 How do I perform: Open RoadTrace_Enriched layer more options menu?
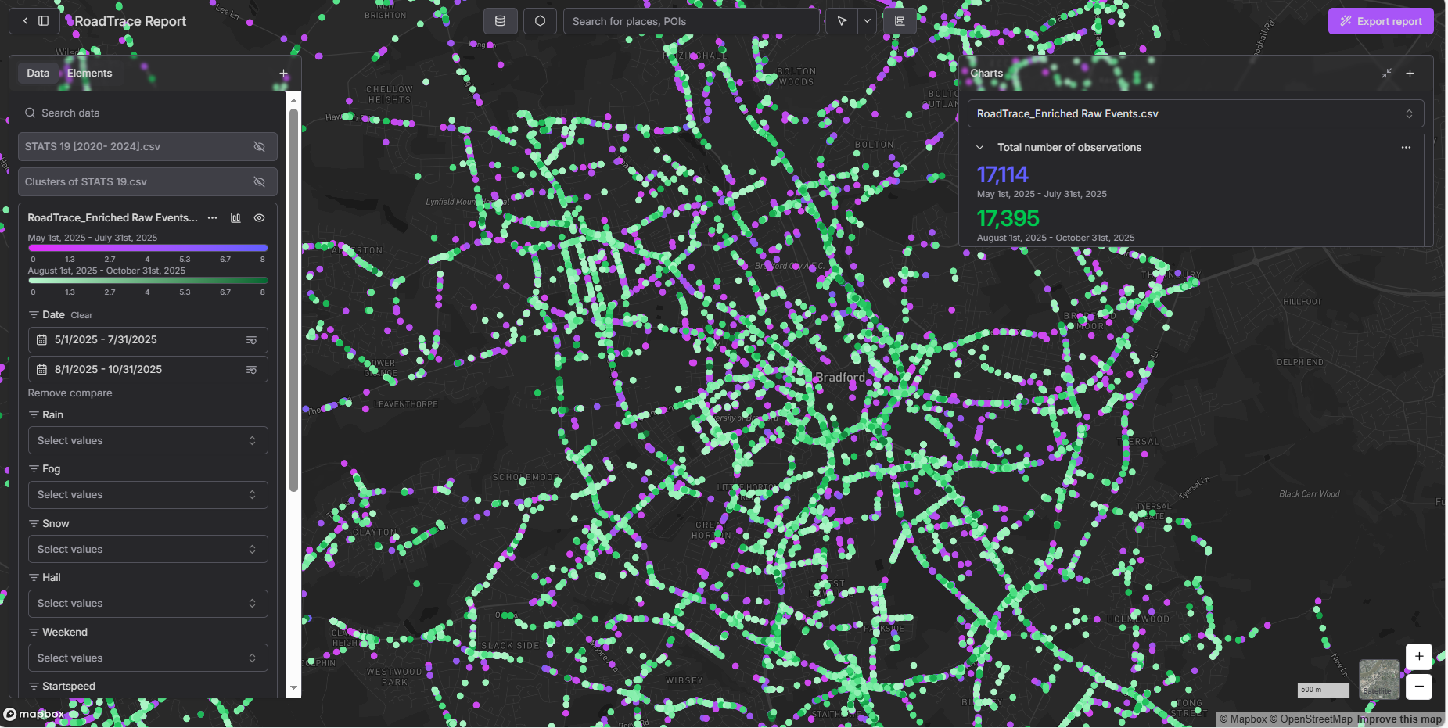click(x=213, y=218)
